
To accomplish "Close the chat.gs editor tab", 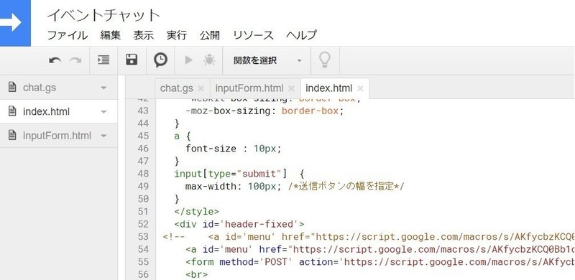I will coord(201,88).
